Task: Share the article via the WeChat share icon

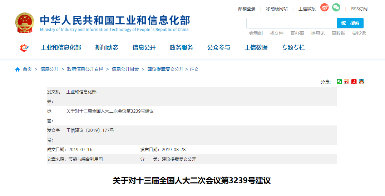Action: (339, 82)
